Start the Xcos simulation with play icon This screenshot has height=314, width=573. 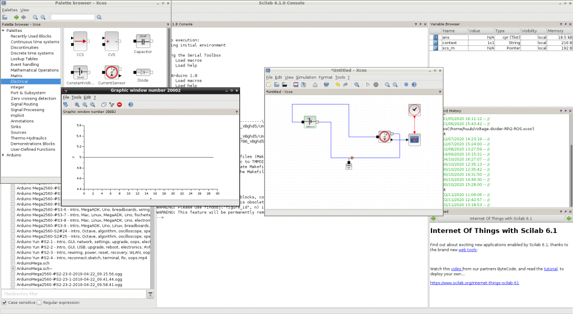(368, 84)
